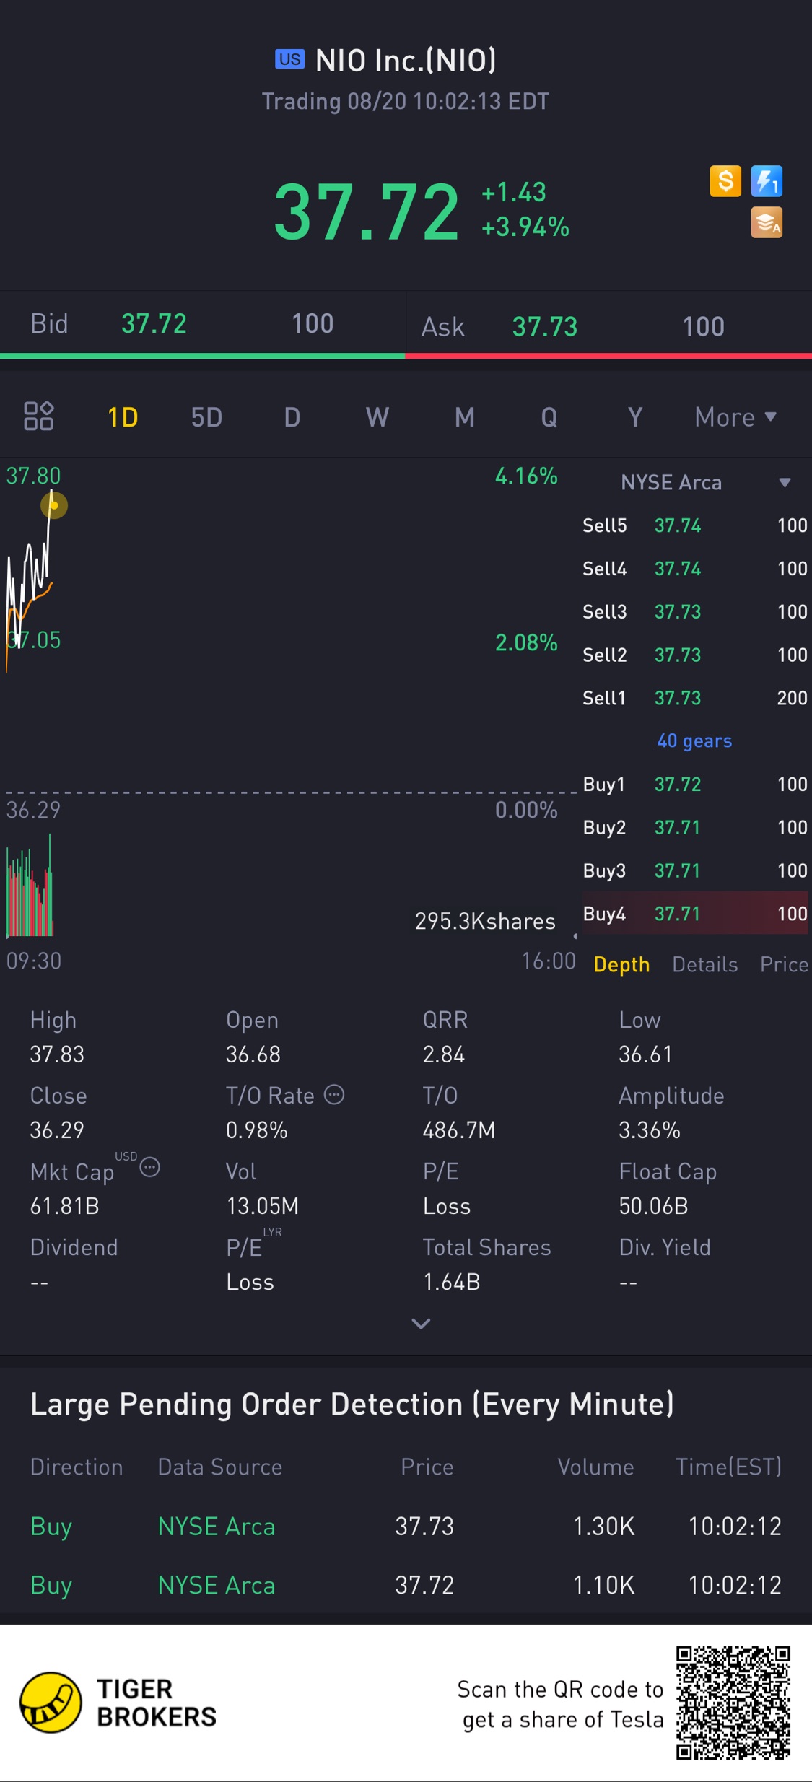Screen dimensions: 812x1782
Task: Tap the Buy3 order book row
Action: coord(695,870)
